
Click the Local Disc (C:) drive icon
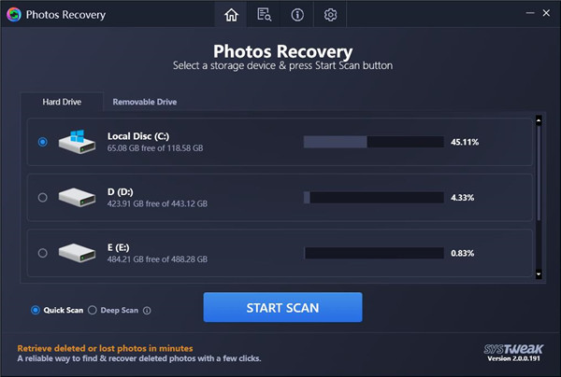point(77,142)
